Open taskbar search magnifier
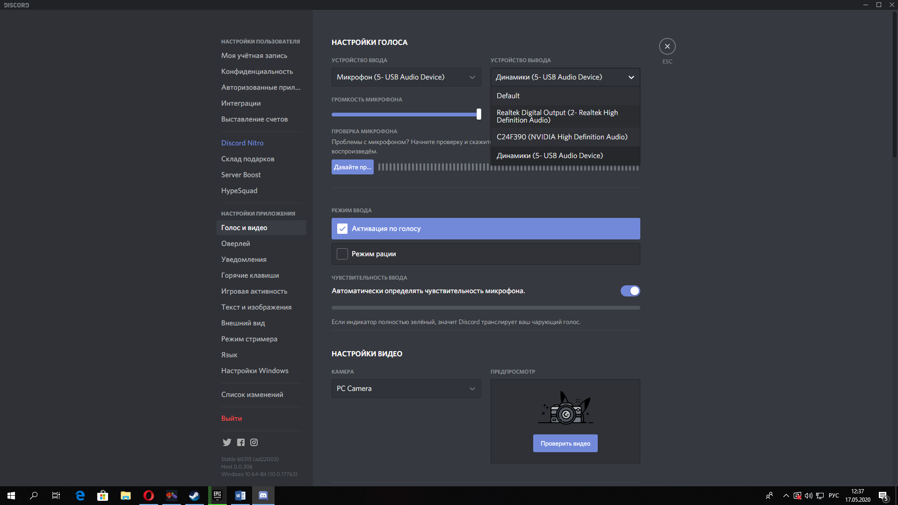Screen dimensions: 898x505 pyautogui.click(x=34, y=496)
